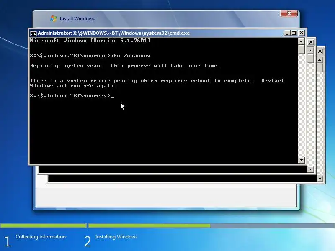Click 'There is a system repair pending' line
This screenshot has width=335, height=251.
point(157,81)
